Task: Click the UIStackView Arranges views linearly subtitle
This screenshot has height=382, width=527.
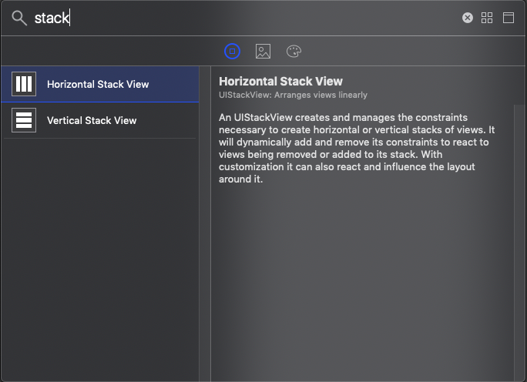Action: coord(293,95)
